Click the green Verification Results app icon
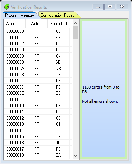132x164 pixels. pos(7,7)
